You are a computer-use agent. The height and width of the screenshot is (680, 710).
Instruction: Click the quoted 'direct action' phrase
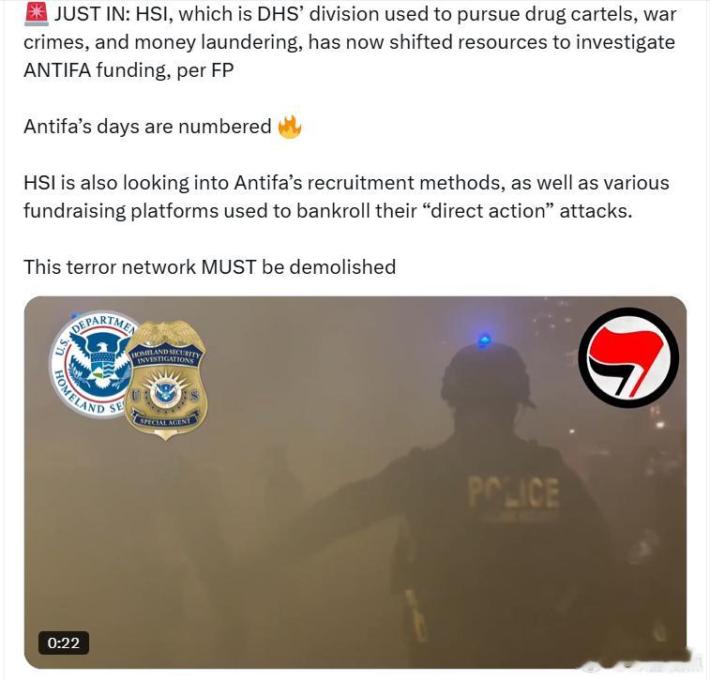[488, 211]
